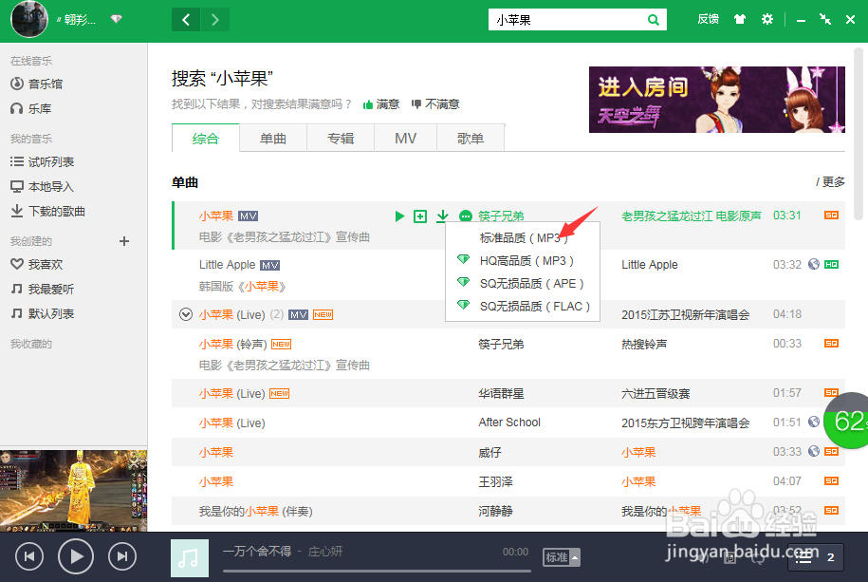
Task: Click SQ badge on 热搜铃声 row
Action: (x=831, y=344)
